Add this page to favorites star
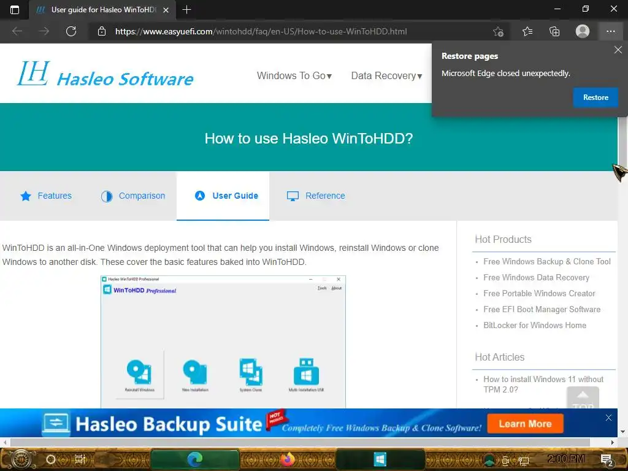 click(x=498, y=31)
